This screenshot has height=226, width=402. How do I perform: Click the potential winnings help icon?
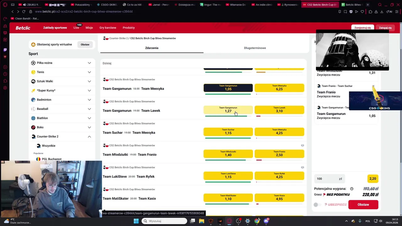coord(352,189)
